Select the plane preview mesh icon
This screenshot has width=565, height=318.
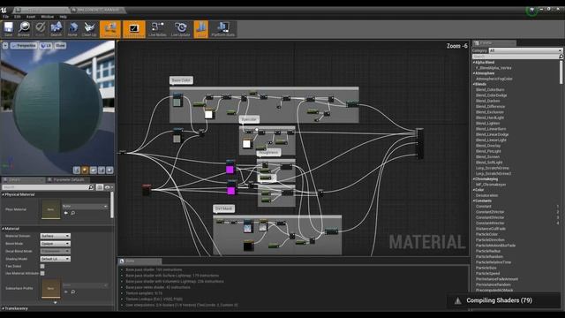pos(93,170)
